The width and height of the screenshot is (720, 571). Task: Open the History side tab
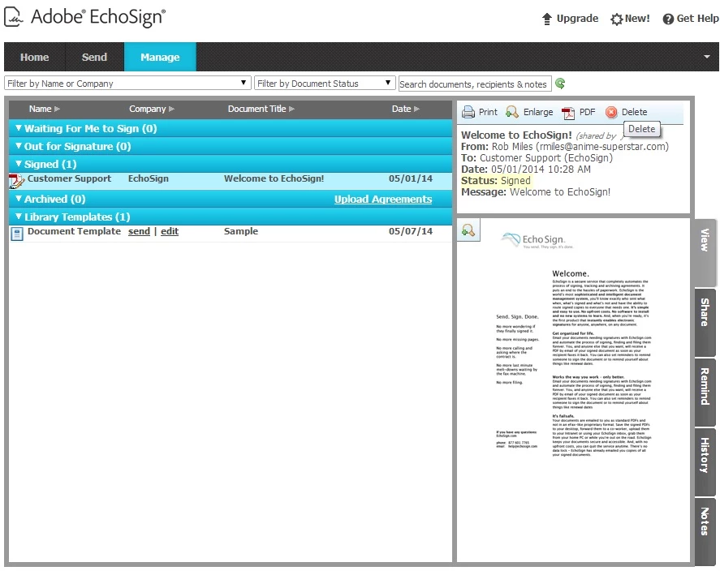tap(705, 461)
